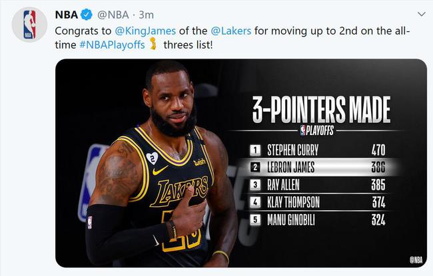Click the wish sponsor patch on jersey
The height and width of the screenshot is (276, 433).
[199, 162]
